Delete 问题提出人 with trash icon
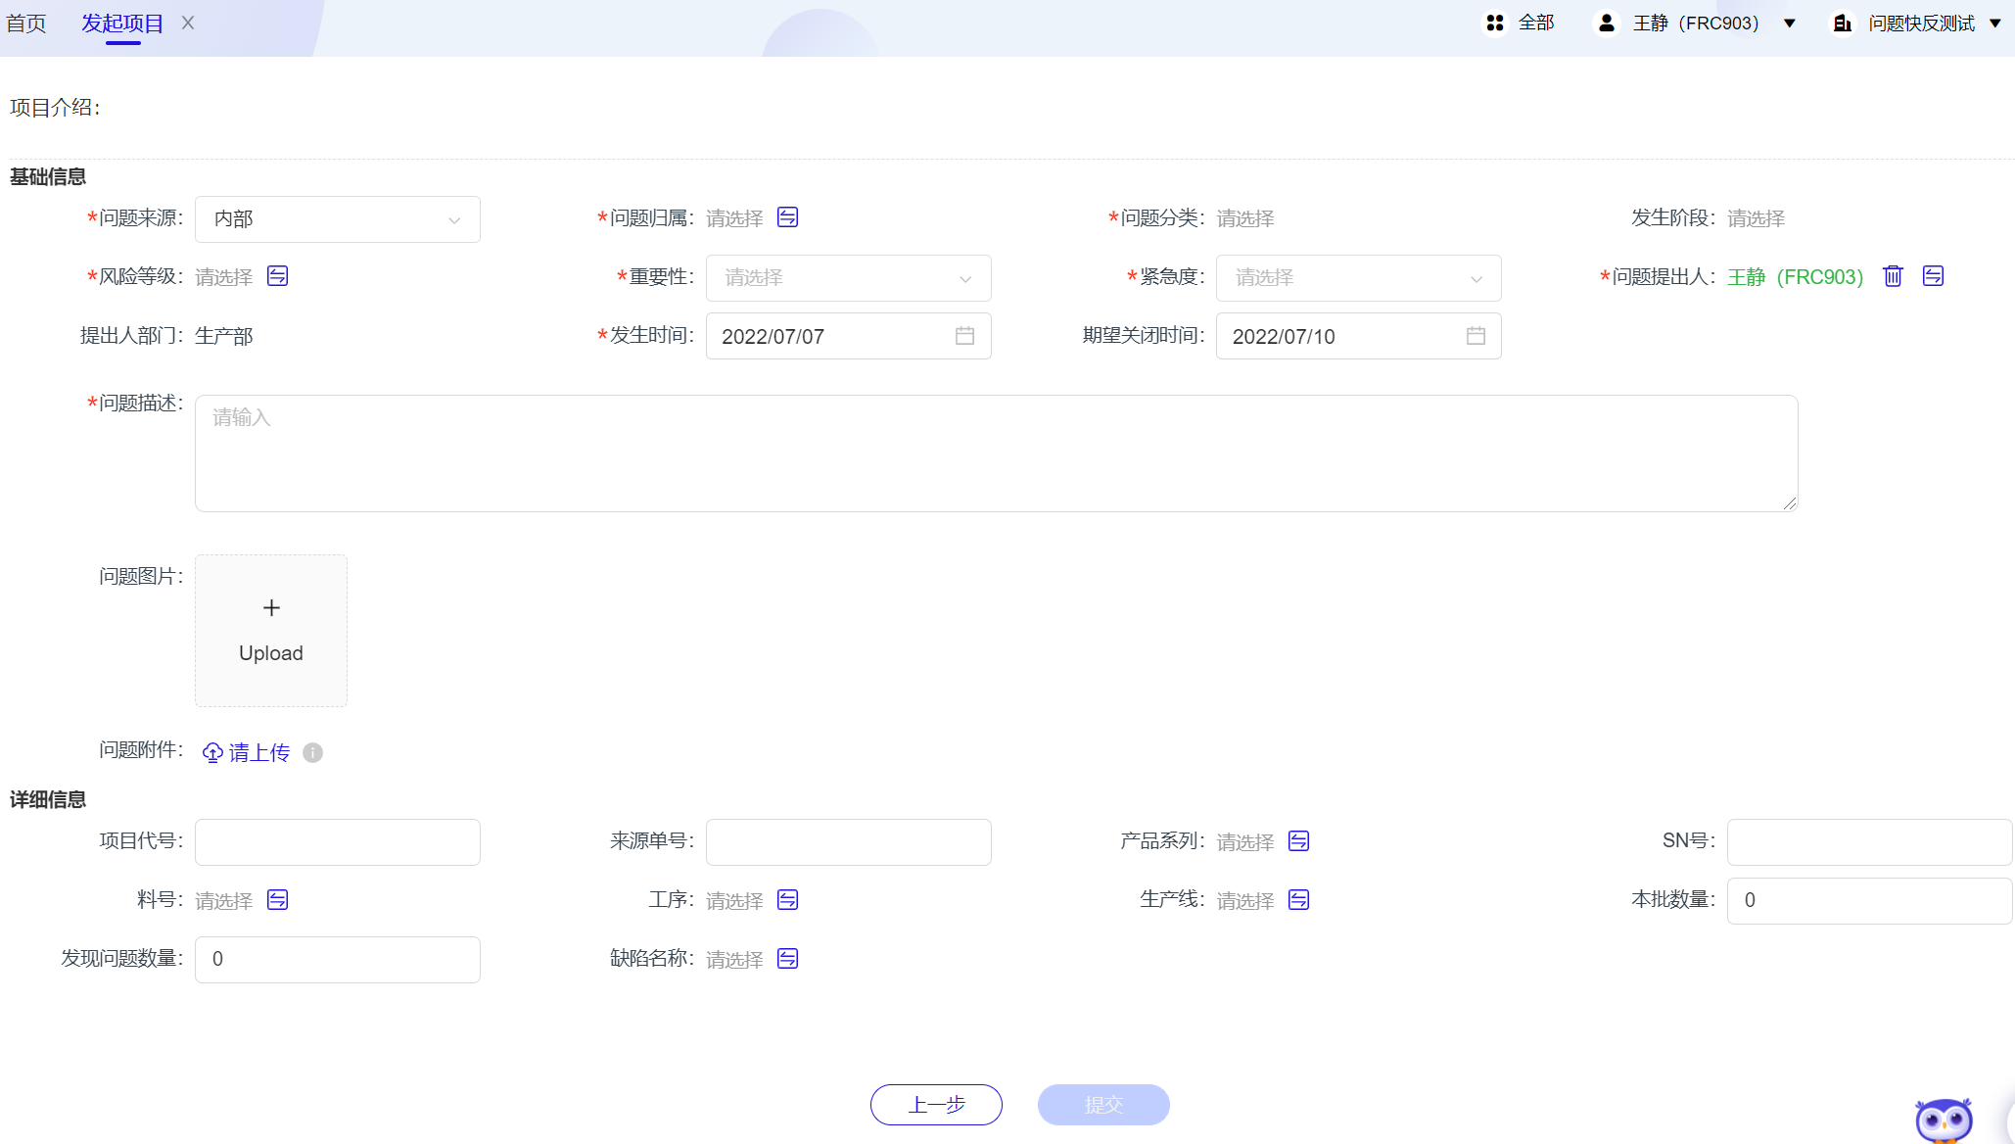Image resolution: width=2015 pixels, height=1144 pixels. pyautogui.click(x=1893, y=276)
